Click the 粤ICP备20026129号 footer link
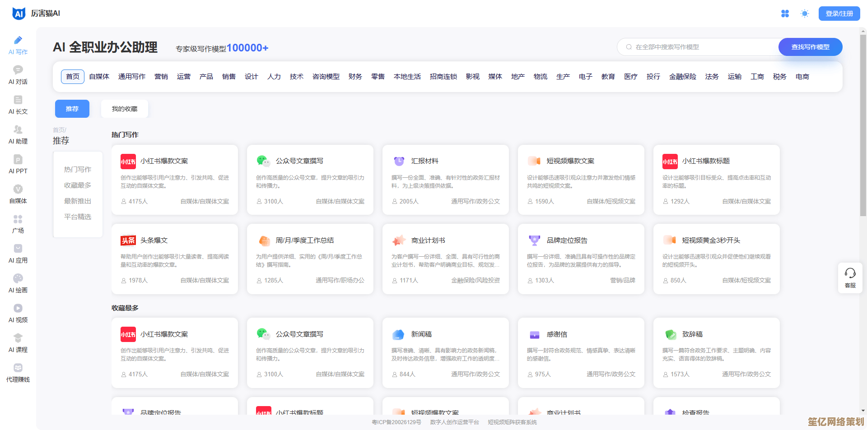The image size is (867, 430). (396, 422)
